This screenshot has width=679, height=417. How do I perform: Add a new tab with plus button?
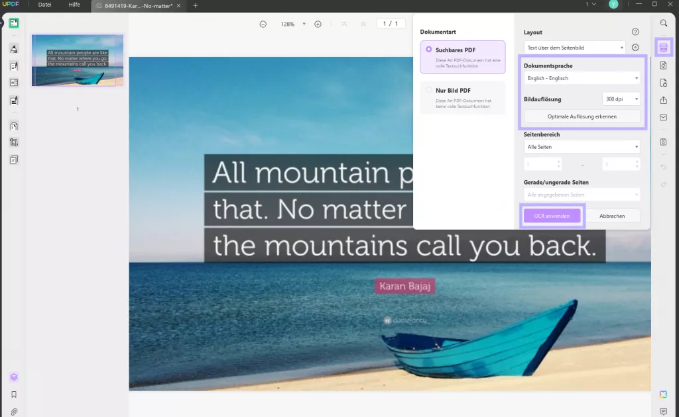pyautogui.click(x=196, y=5)
